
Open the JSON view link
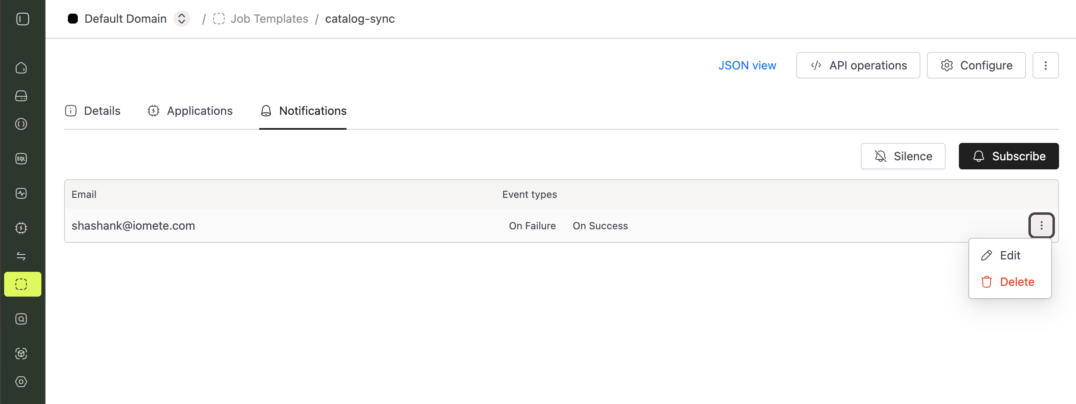(x=747, y=65)
